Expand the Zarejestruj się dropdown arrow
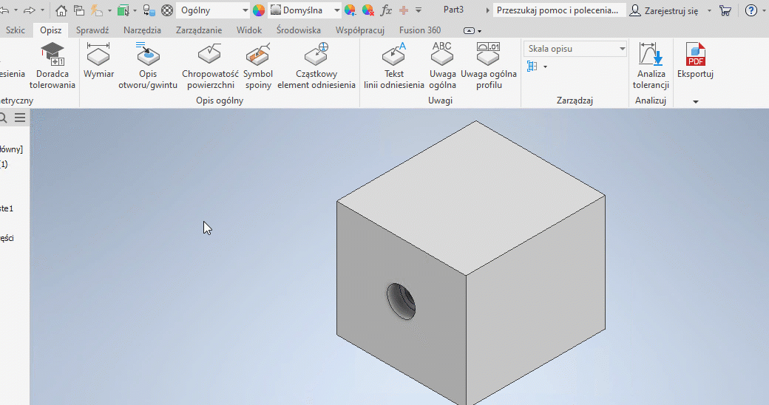Image resolution: width=769 pixels, height=405 pixels. click(x=709, y=10)
